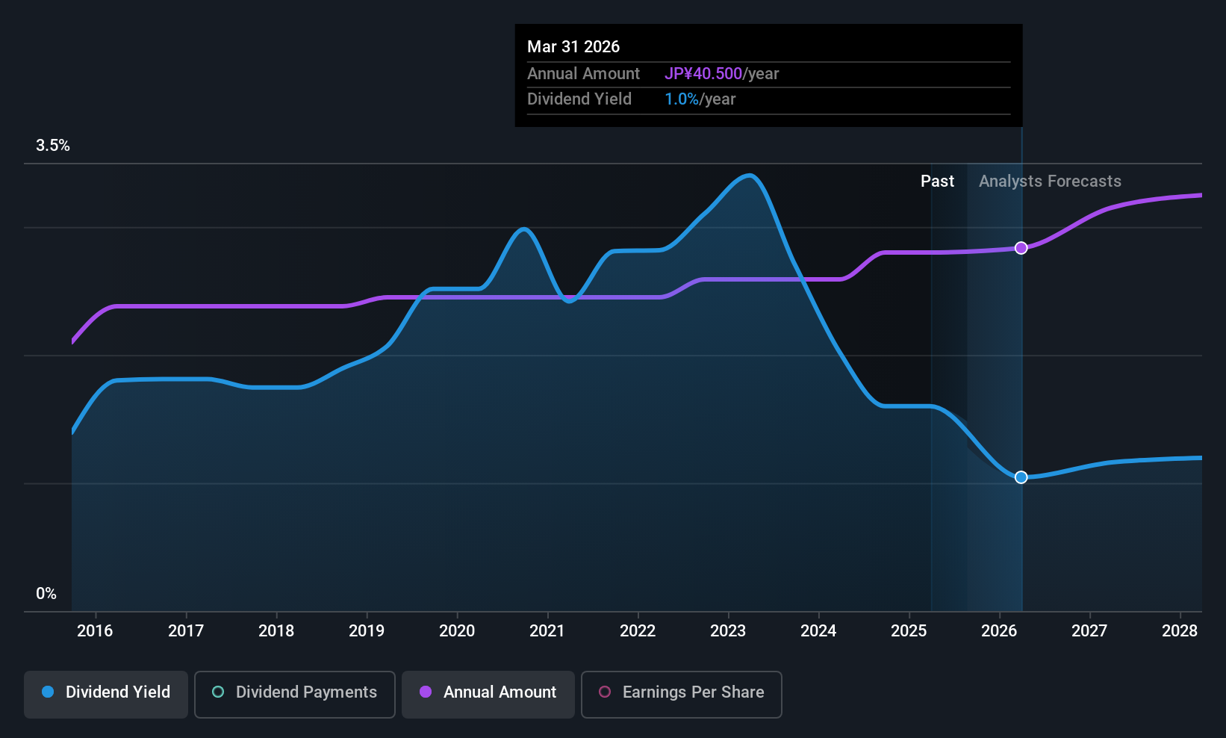Toggle the Dividend Yield legend button
The image size is (1226, 738).
pos(106,694)
